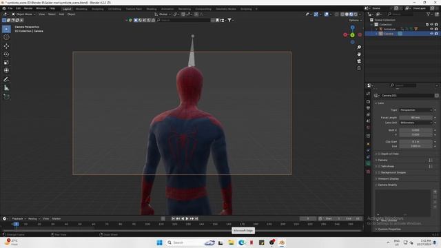This screenshot has width=441, height=248.
Task: Open the View Layer properties tab icon
Action: click(x=368, y=115)
